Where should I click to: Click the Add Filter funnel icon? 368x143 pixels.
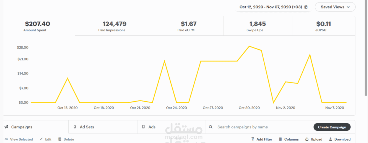click(253, 139)
